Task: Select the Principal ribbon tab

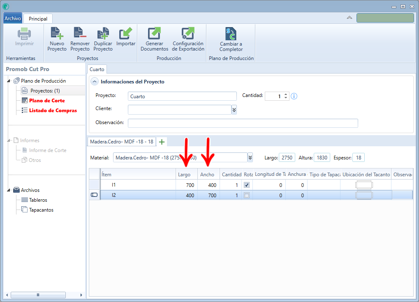Action: [38, 18]
